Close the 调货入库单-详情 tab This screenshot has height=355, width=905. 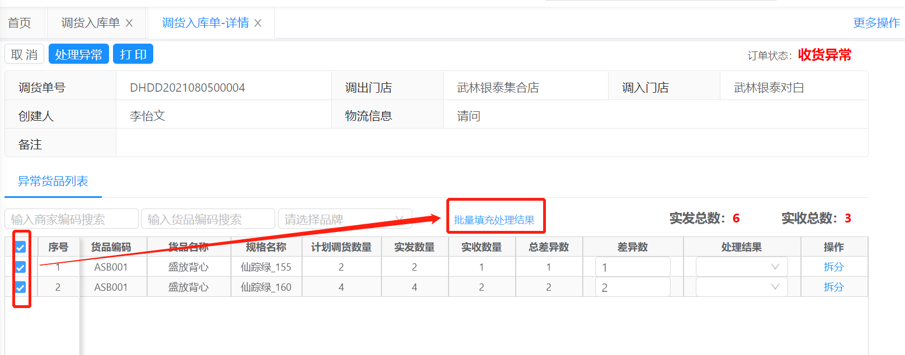pos(258,23)
